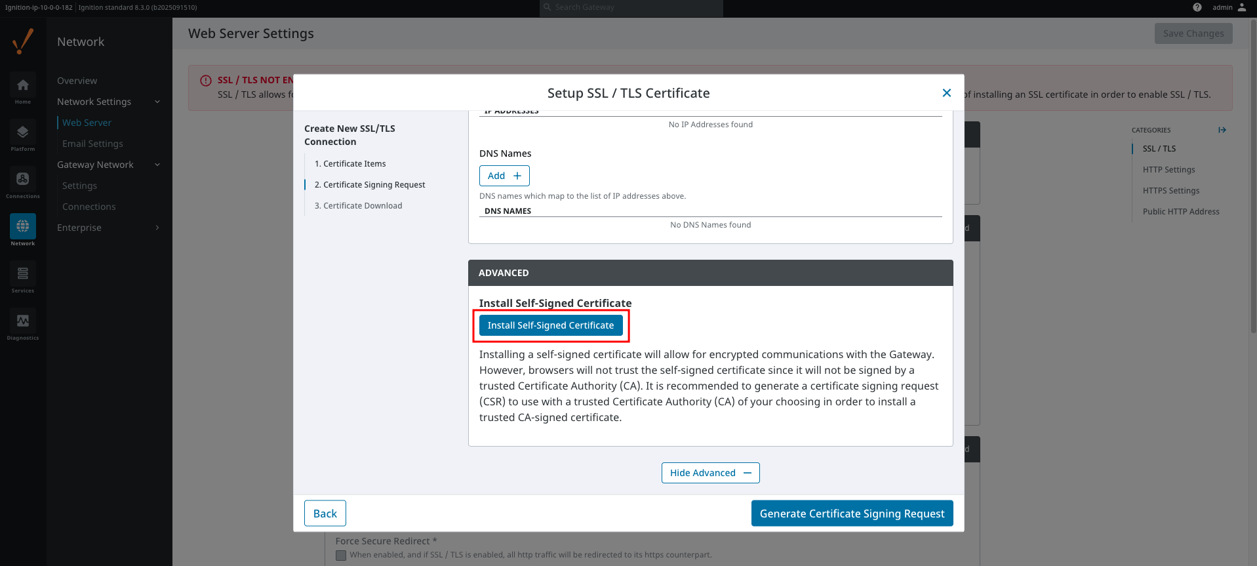Viewport: 1257px width, 566px height.
Task: Click the Search Gateway field
Action: 631,7
